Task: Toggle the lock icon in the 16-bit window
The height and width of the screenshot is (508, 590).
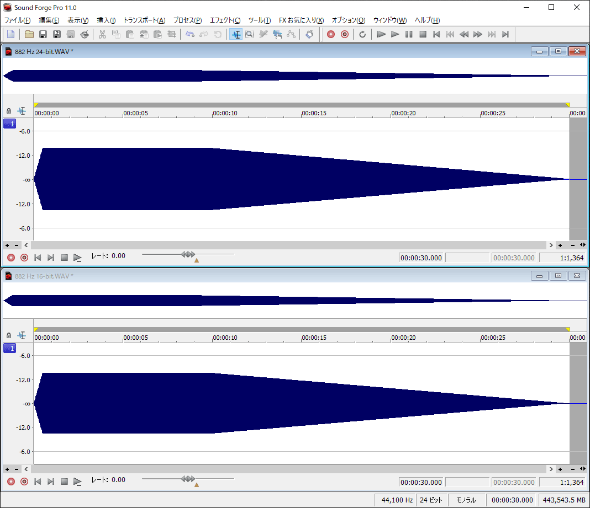Action: pyautogui.click(x=9, y=335)
